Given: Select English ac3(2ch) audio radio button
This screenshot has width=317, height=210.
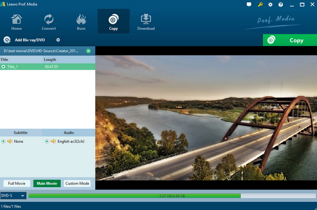Looking at the screenshot, I should tap(47, 141).
